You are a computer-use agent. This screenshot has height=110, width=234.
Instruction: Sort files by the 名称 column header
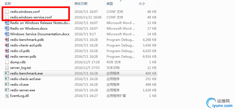(x=7, y=3)
